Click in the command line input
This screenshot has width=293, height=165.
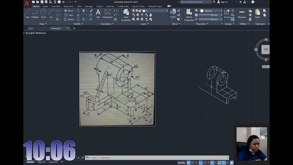(157, 158)
